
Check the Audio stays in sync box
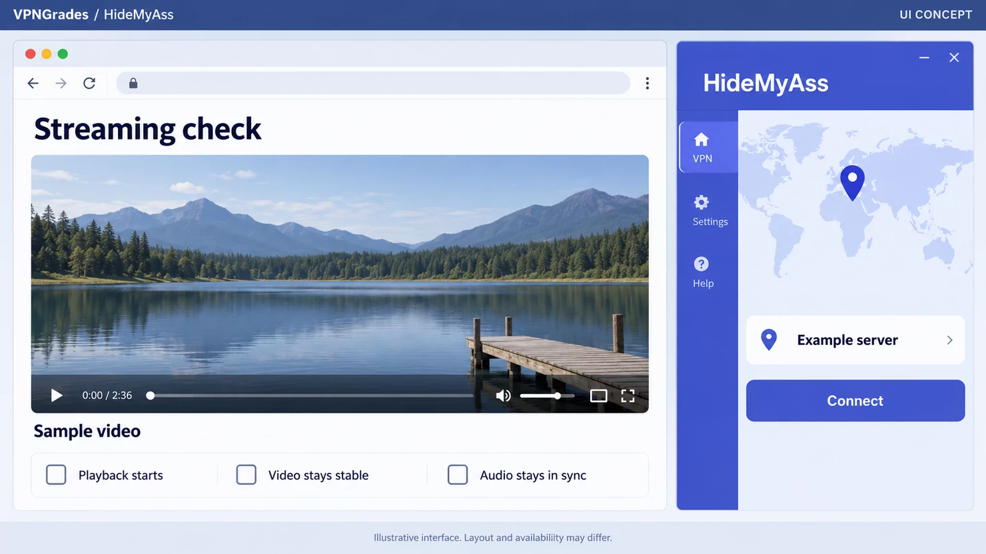tap(457, 475)
